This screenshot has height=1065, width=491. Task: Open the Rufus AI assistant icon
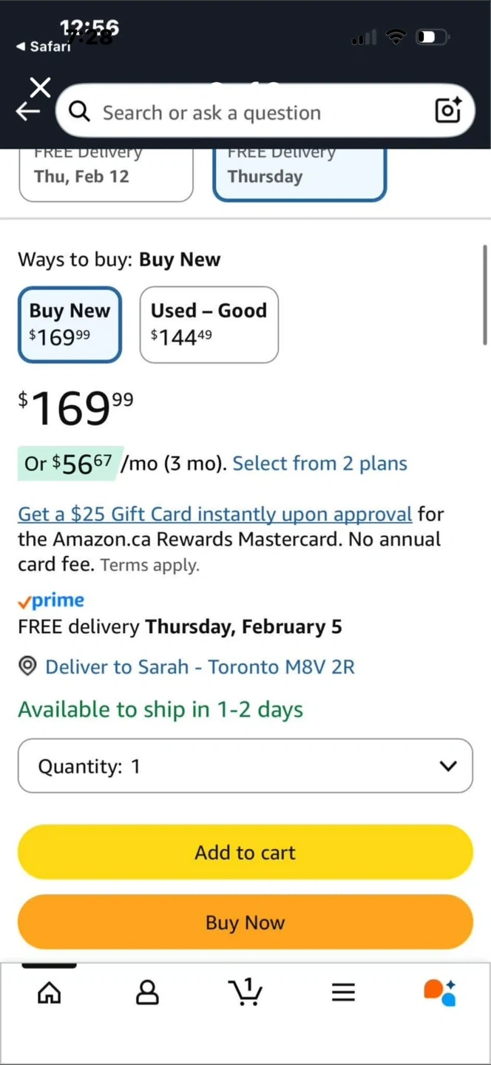(x=440, y=992)
